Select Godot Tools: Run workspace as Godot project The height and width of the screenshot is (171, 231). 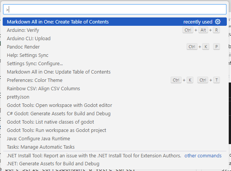[x=56, y=130]
